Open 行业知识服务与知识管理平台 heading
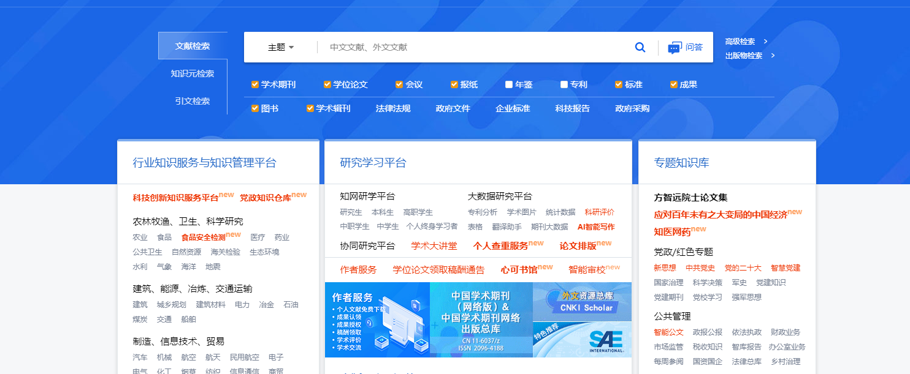 [x=205, y=163]
